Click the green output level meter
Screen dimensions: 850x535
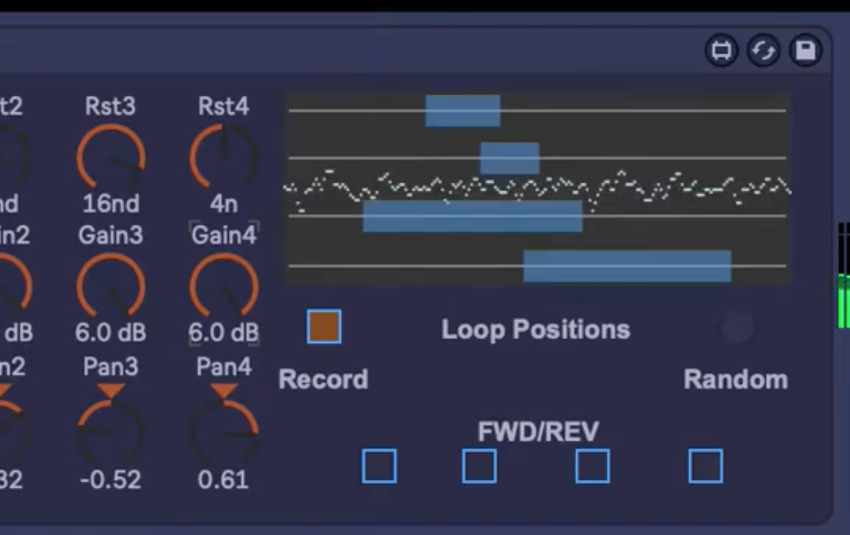[843, 301]
